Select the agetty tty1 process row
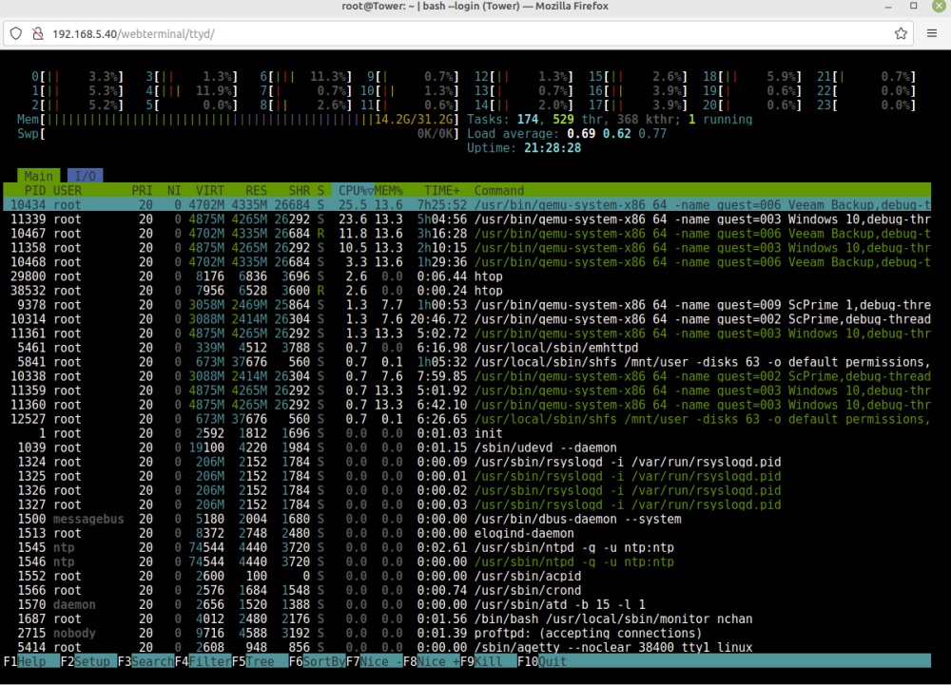 tap(467, 647)
